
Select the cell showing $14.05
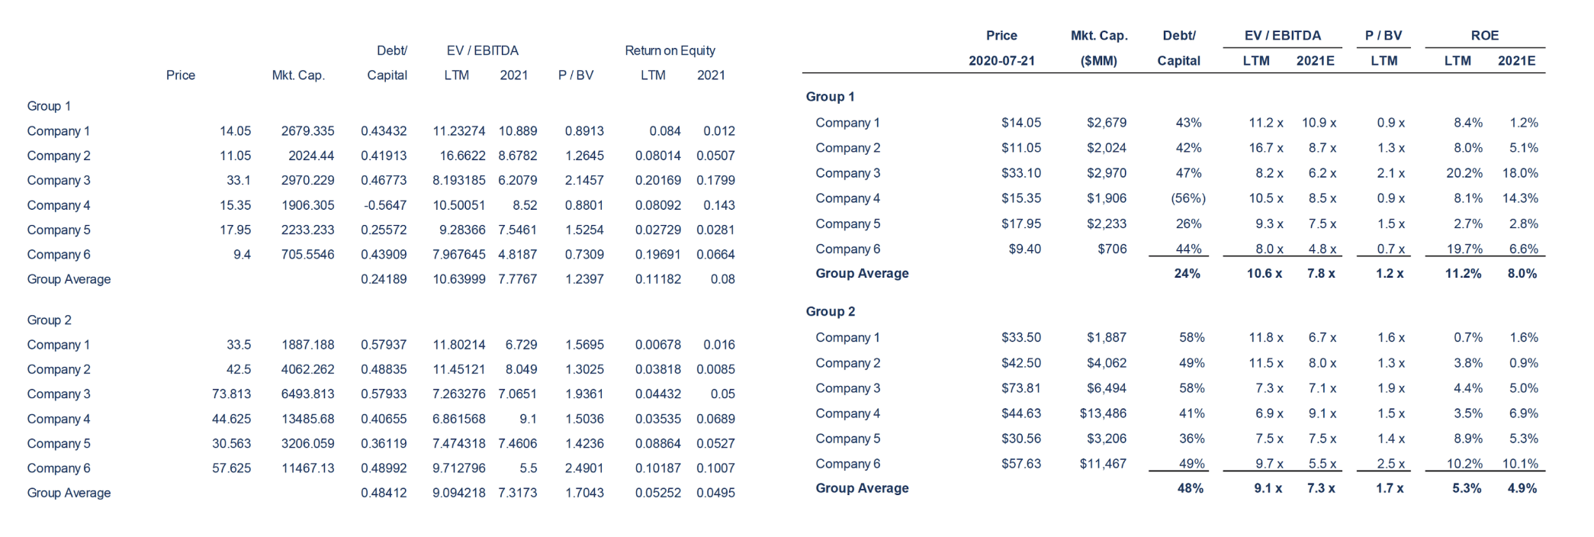pos(1020,123)
